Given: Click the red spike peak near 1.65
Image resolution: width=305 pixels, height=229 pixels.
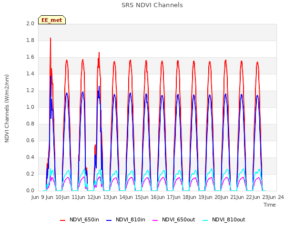Looking at the screenshot, I should pyautogui.click(x=99, y=52).
